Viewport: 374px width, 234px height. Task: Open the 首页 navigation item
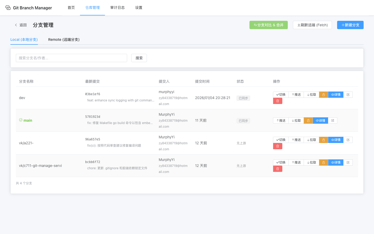click(x=71, y=8)
